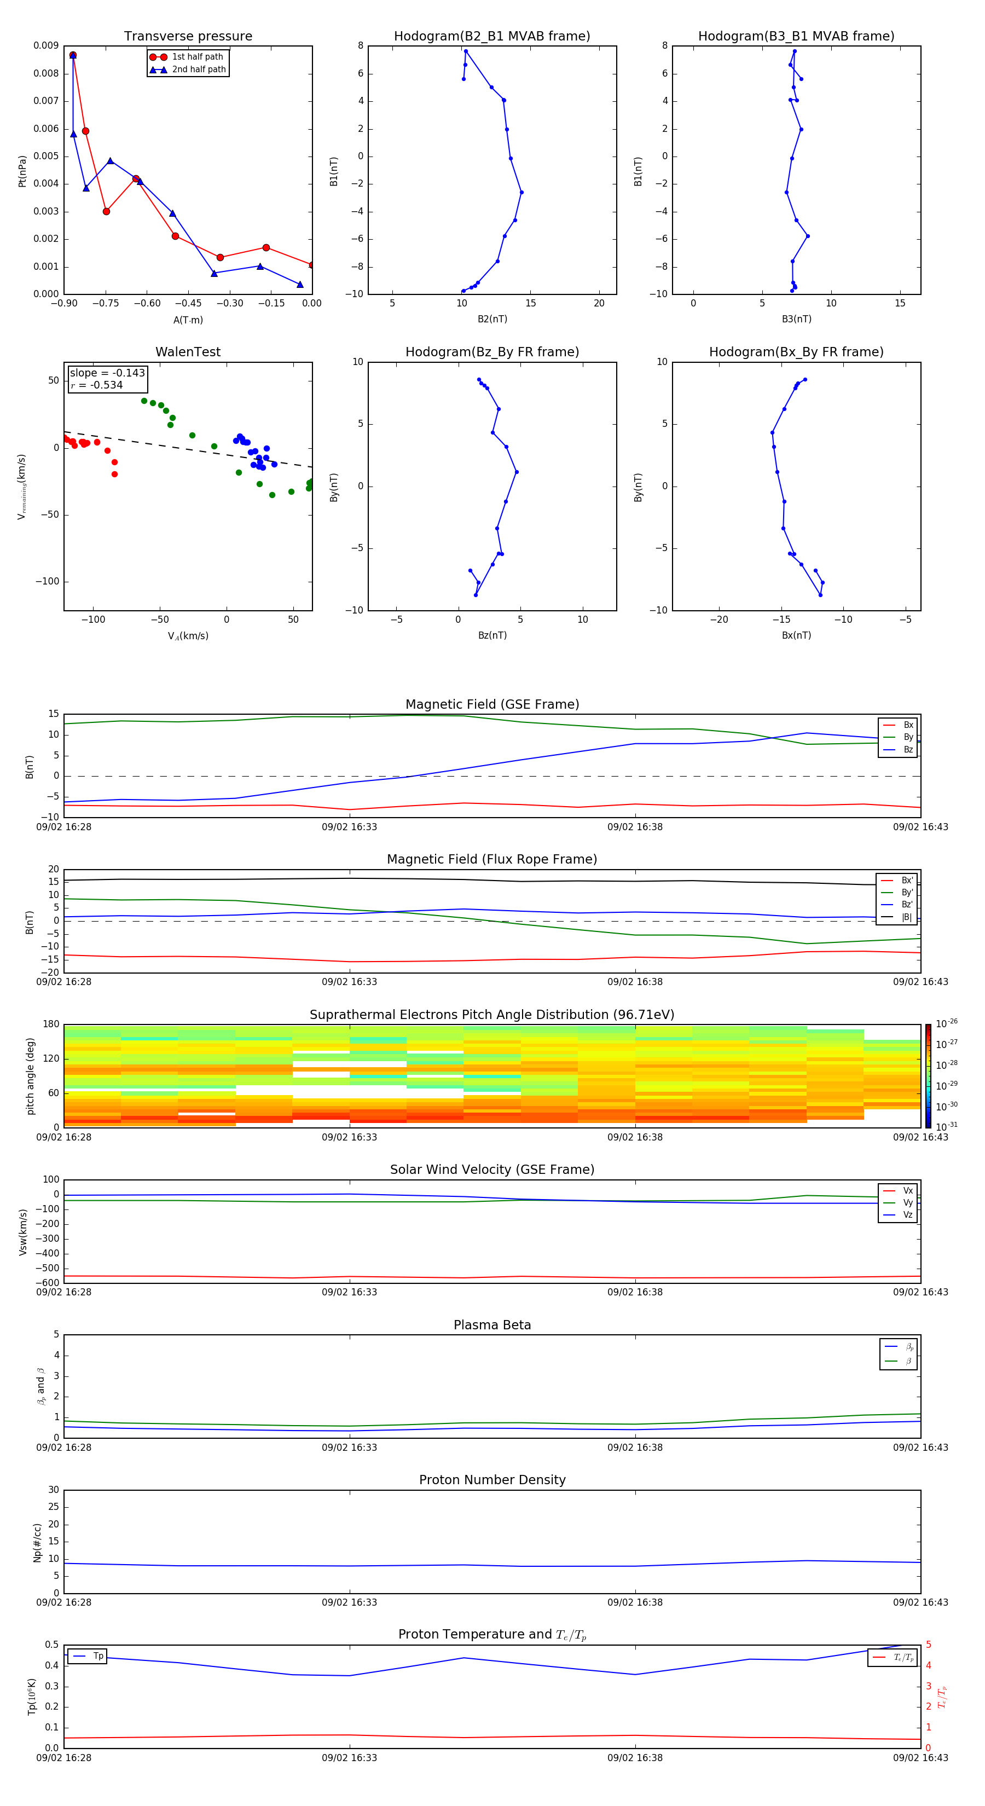The image size is (985, 1806).
Task: Select the 'r = -0.534' annotation
Action: coord(97,385)
